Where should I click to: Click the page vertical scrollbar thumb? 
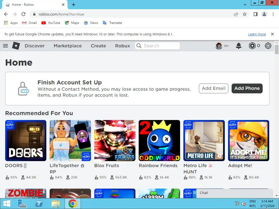point(277,50)
